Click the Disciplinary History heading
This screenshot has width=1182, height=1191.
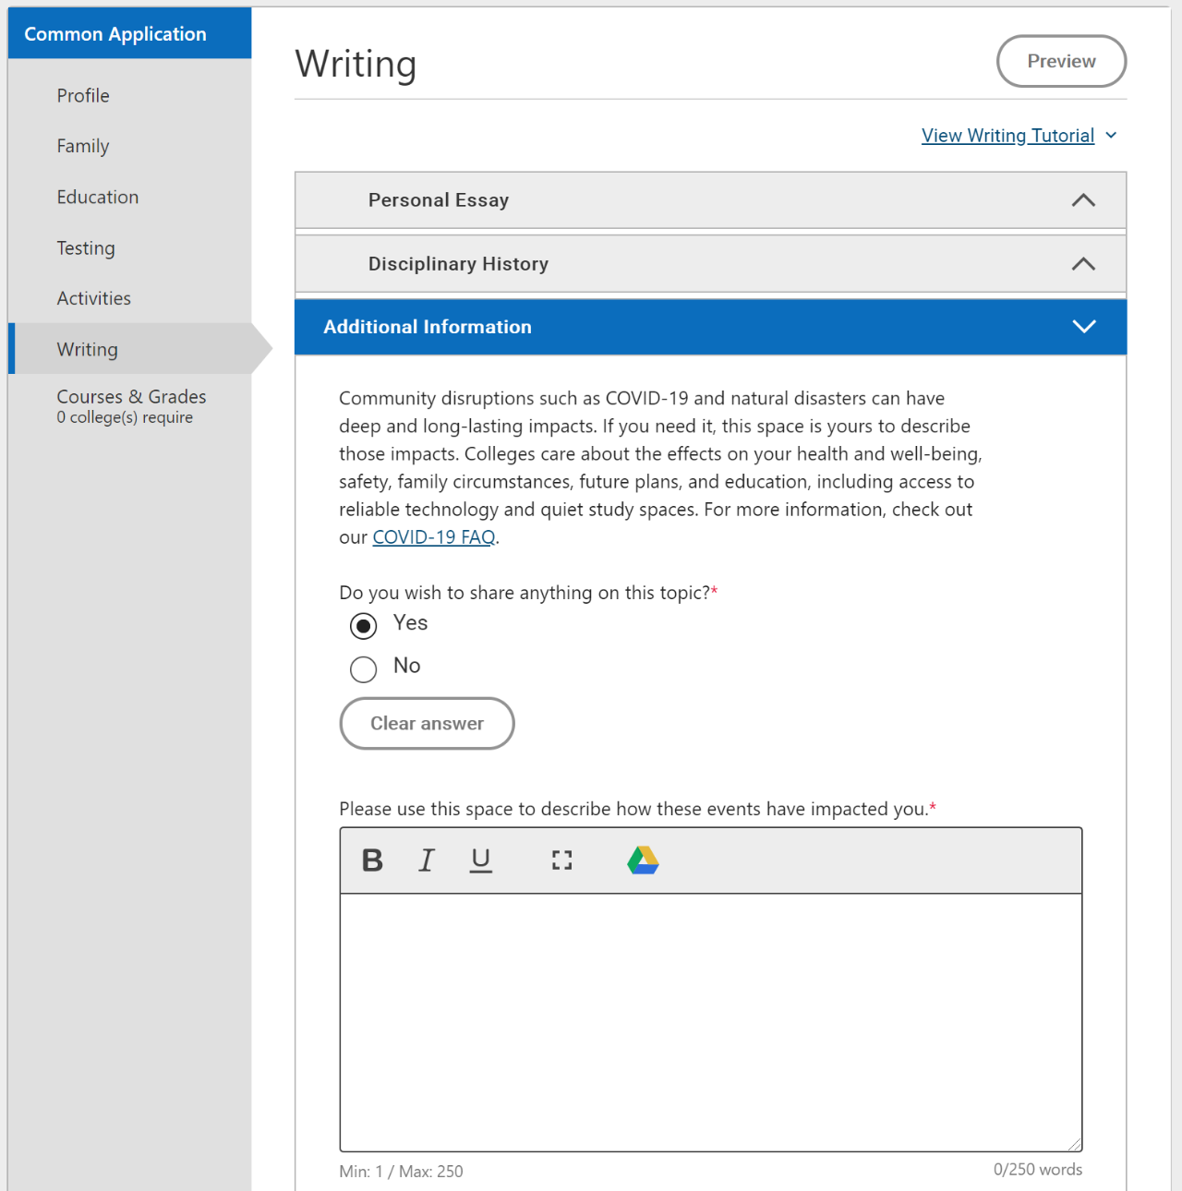(x=458, y=264)
